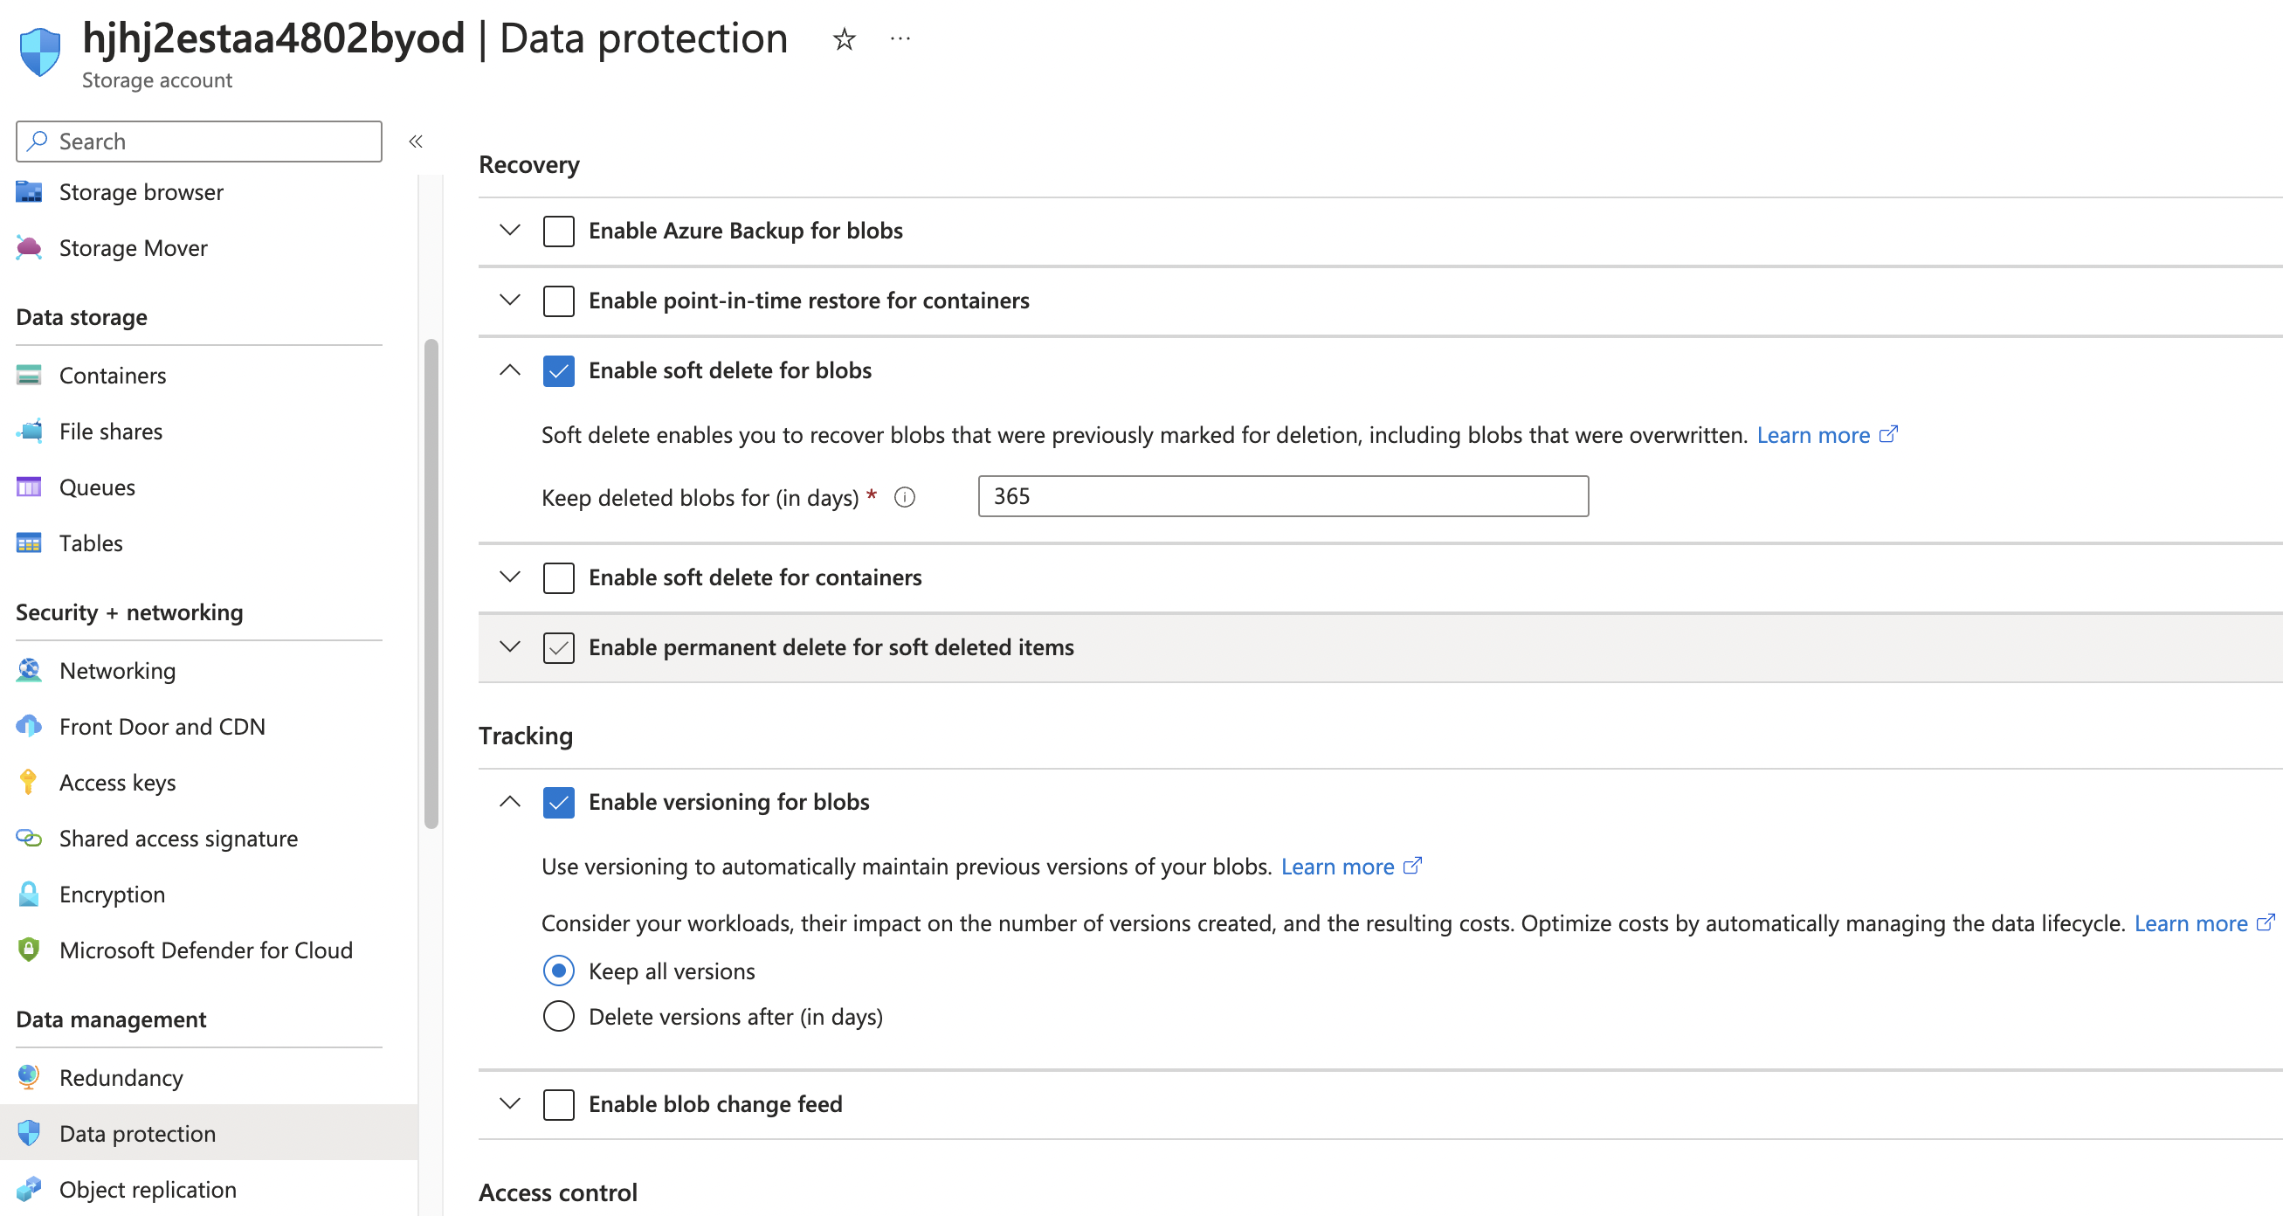The image size is (2283, 1216).
Task: Expand permanent delete section chevron
Action: pos(509,648)
